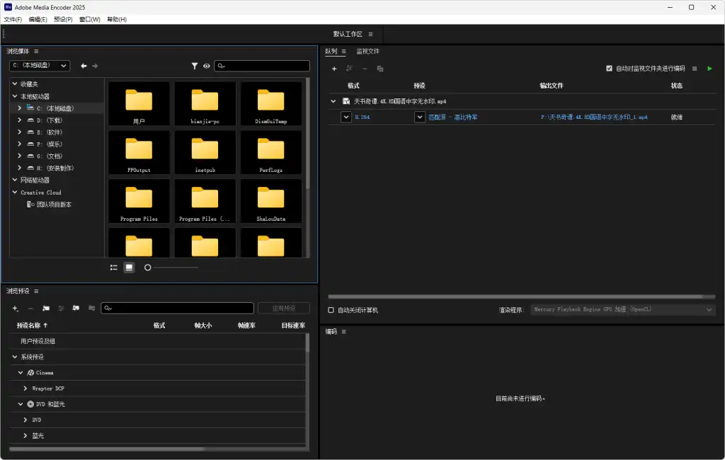Open the 浏览媒体 panel menu icon

point(36,51)
